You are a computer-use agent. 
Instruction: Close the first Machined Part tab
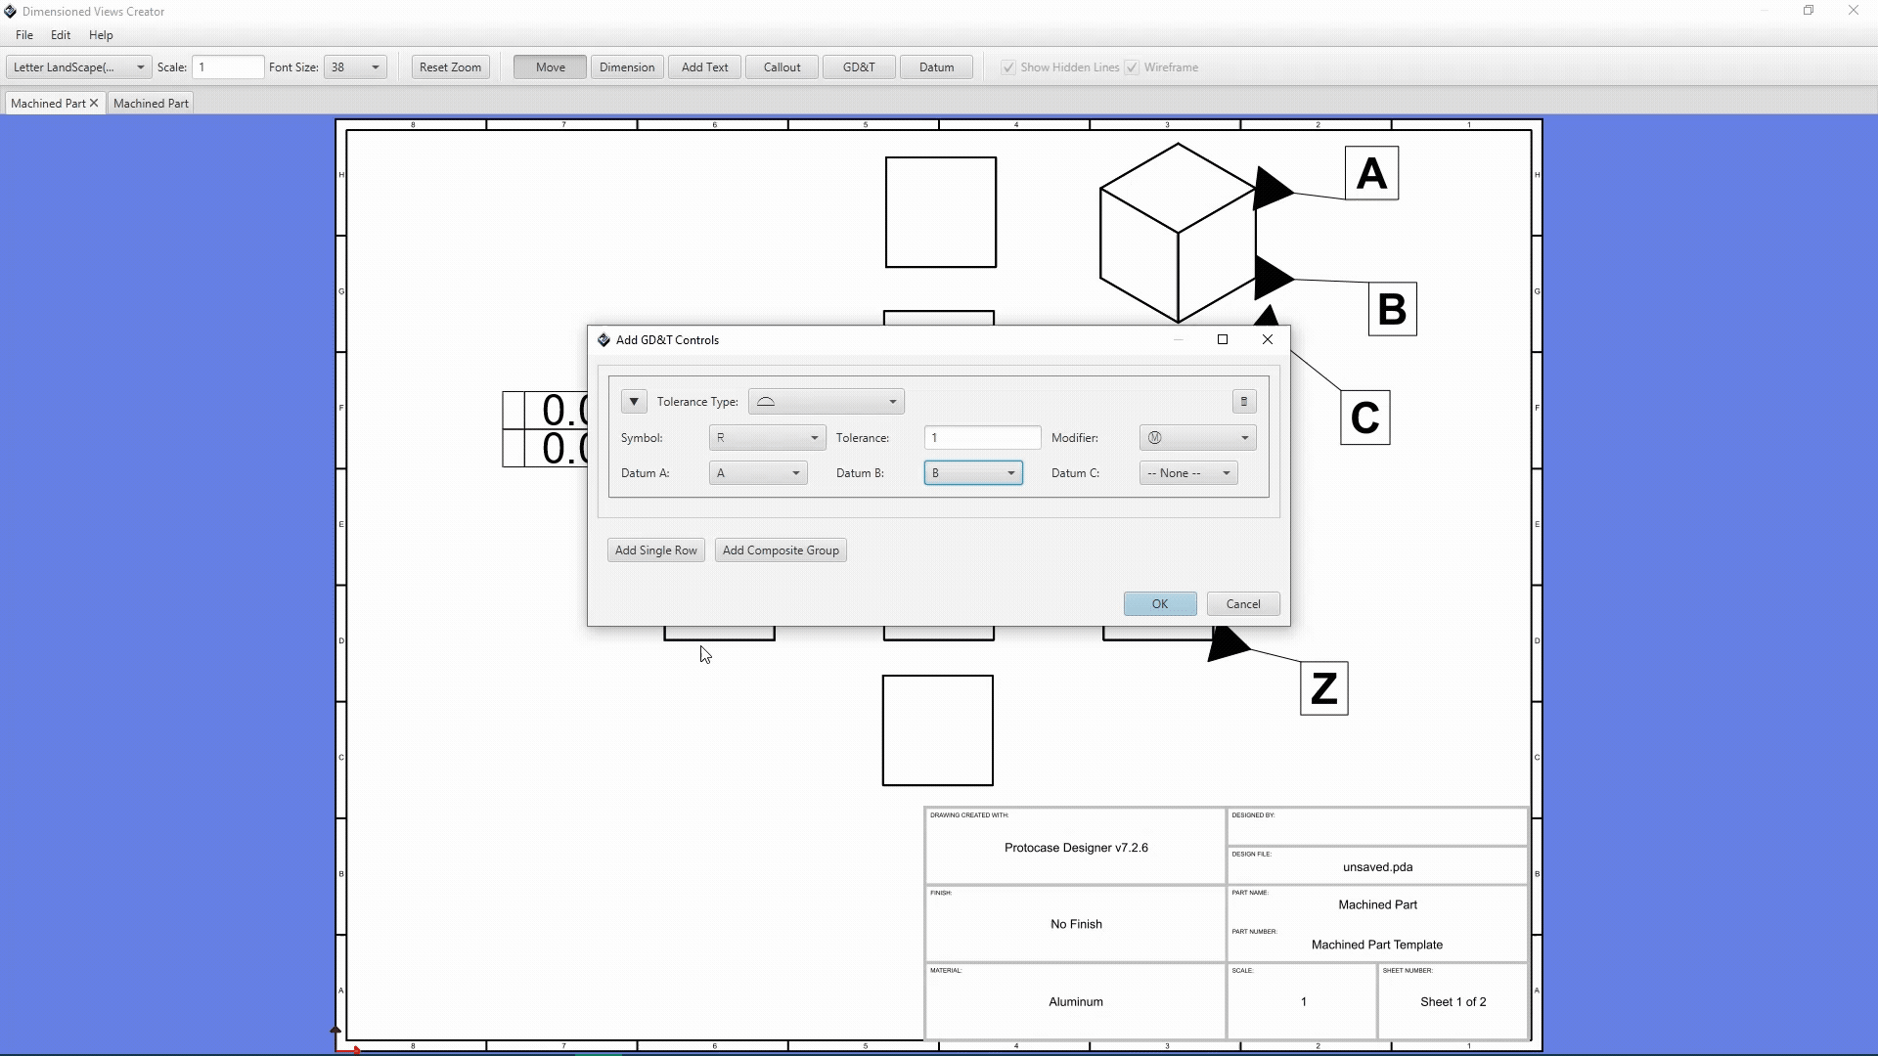click(x=94, y=103)
